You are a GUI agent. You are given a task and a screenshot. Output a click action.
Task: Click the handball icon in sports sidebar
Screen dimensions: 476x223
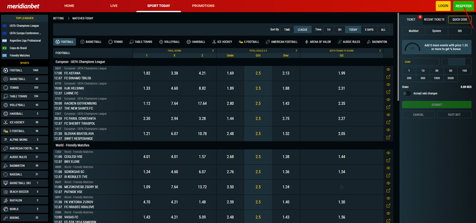(5, 114)
